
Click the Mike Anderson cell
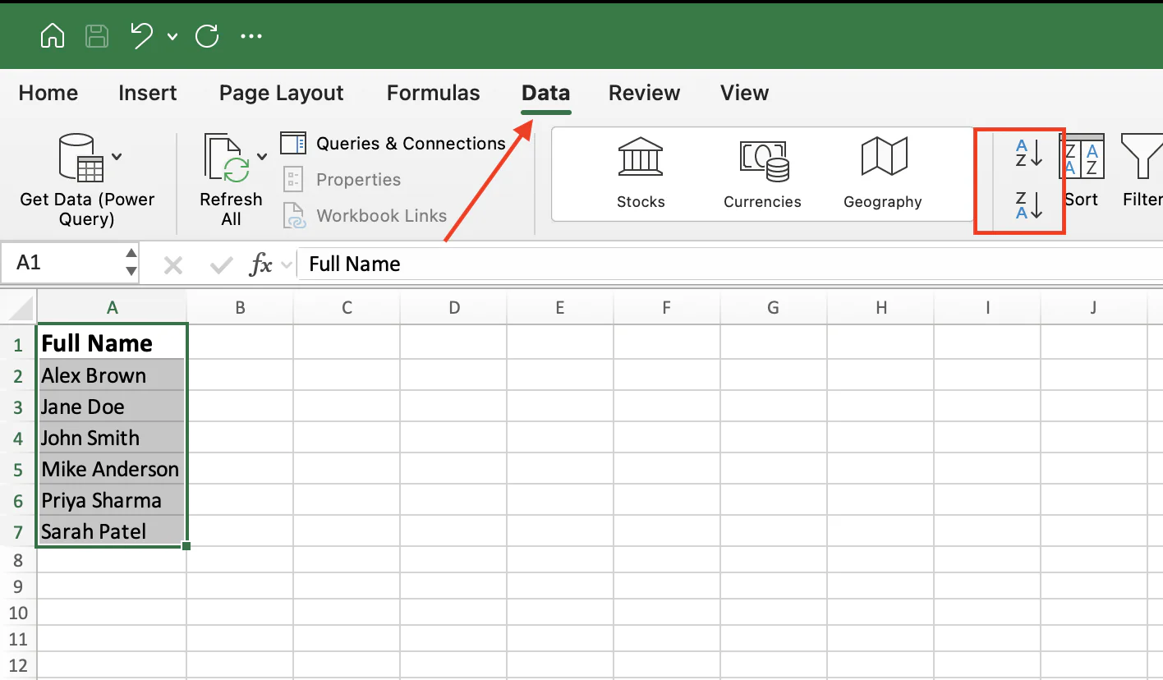click(x=113, y=469)
